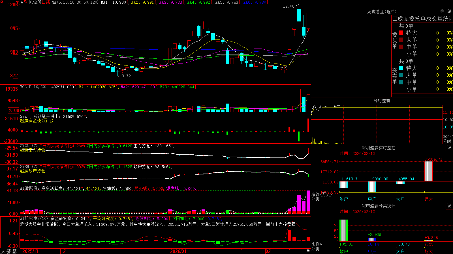This screenshot has width=453, height=254.
Task: Click the MA6: 9.789 blue value
Action: pyautogui.click(x=256, y=2)
